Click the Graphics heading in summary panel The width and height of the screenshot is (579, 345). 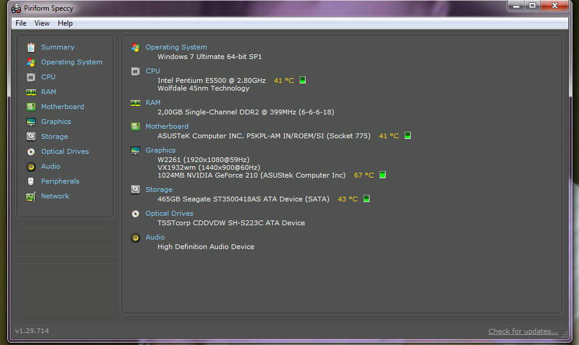[160, 150]
